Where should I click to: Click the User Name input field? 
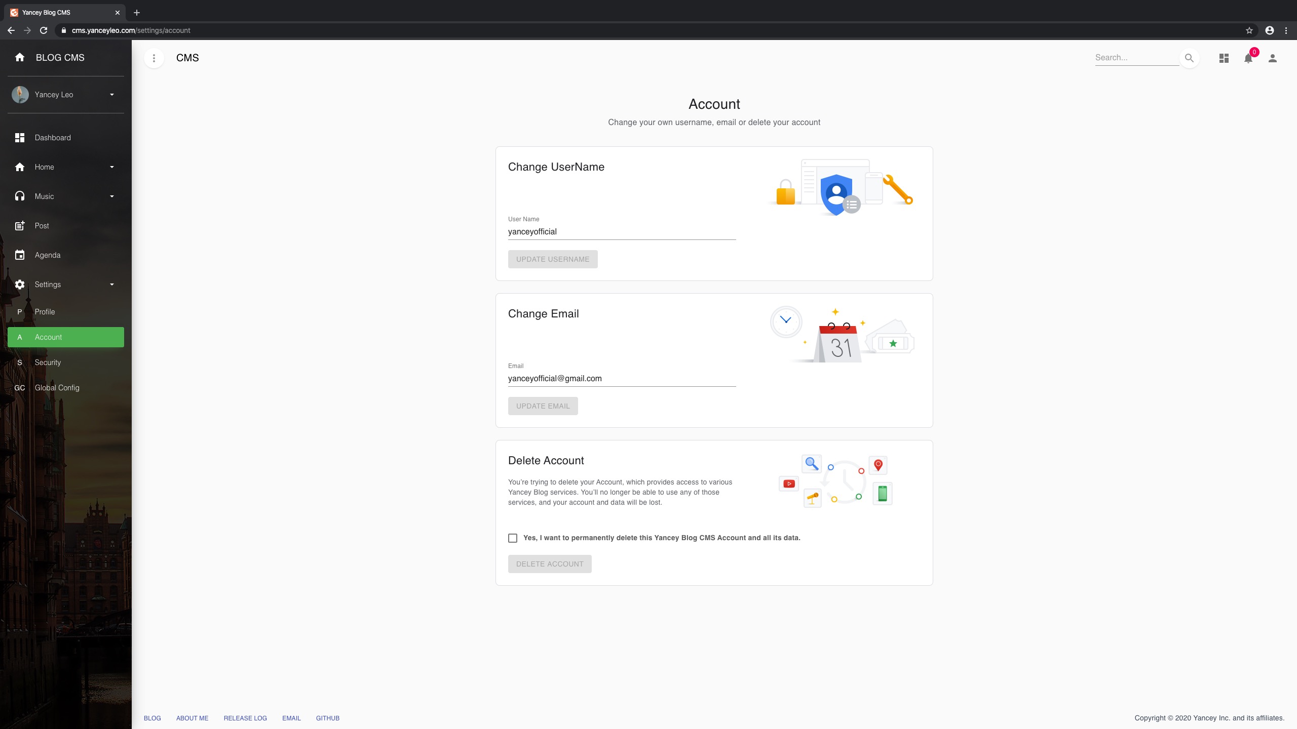(x=622, y=232)
